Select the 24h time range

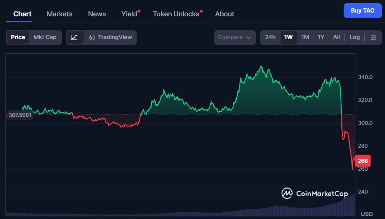coord(270,37)
